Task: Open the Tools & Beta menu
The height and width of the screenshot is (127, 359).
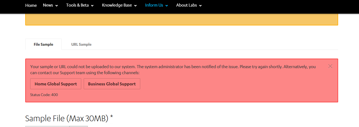Action: (77, 5)
